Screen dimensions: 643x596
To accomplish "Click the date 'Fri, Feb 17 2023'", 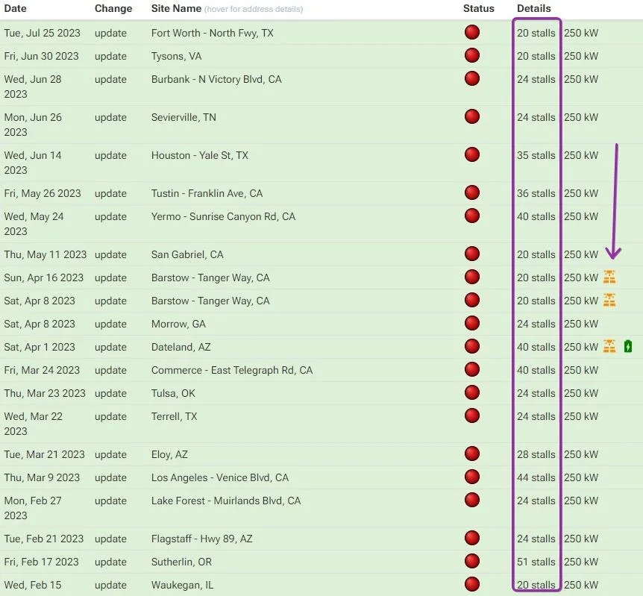I will click(41, 562).
